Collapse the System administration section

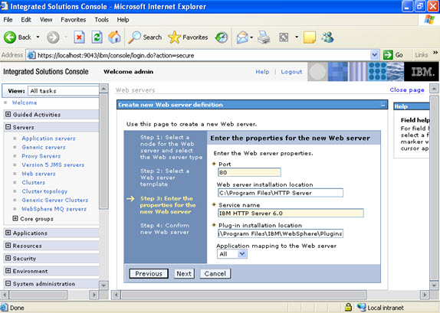tap(8, 283)
